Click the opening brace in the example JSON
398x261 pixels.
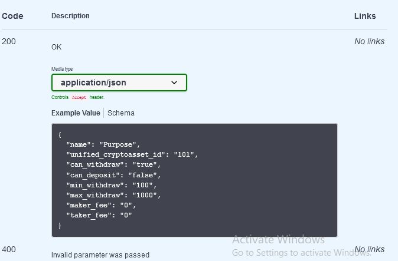[x=60, y=134]
